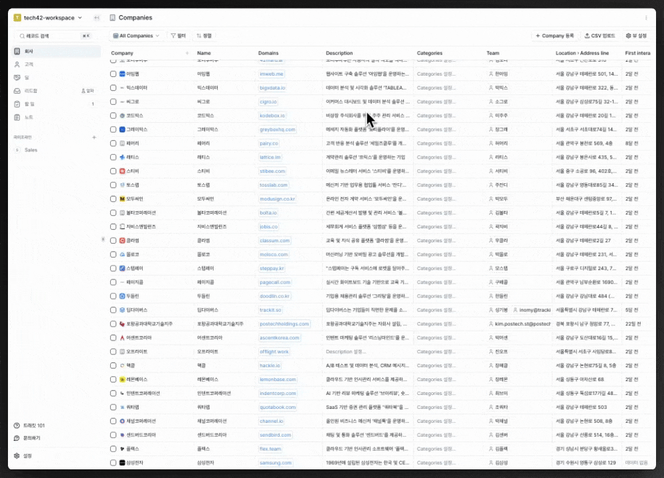Click the plus icon beside the 파이프라인 section
The image size is (664, 478).
(x=94, y=137)
